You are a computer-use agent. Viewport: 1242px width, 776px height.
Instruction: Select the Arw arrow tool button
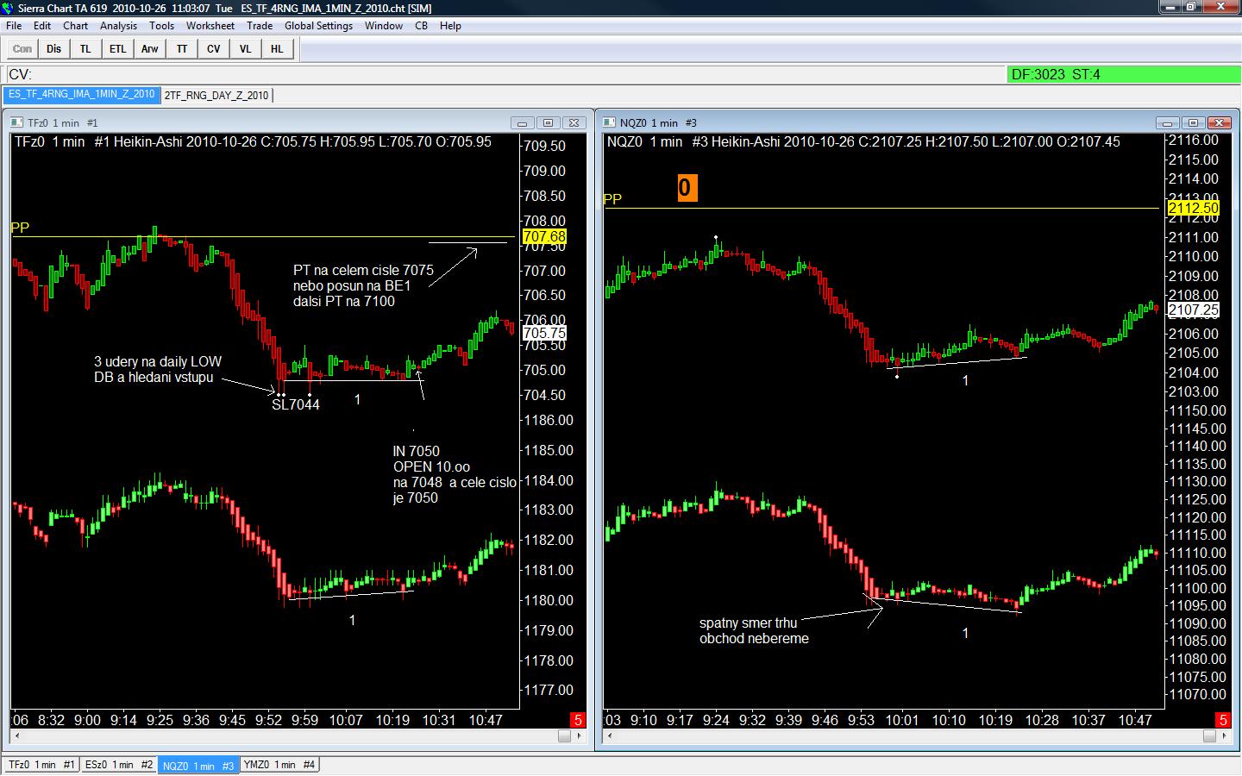pyautogui.click(x=149, y=49)
